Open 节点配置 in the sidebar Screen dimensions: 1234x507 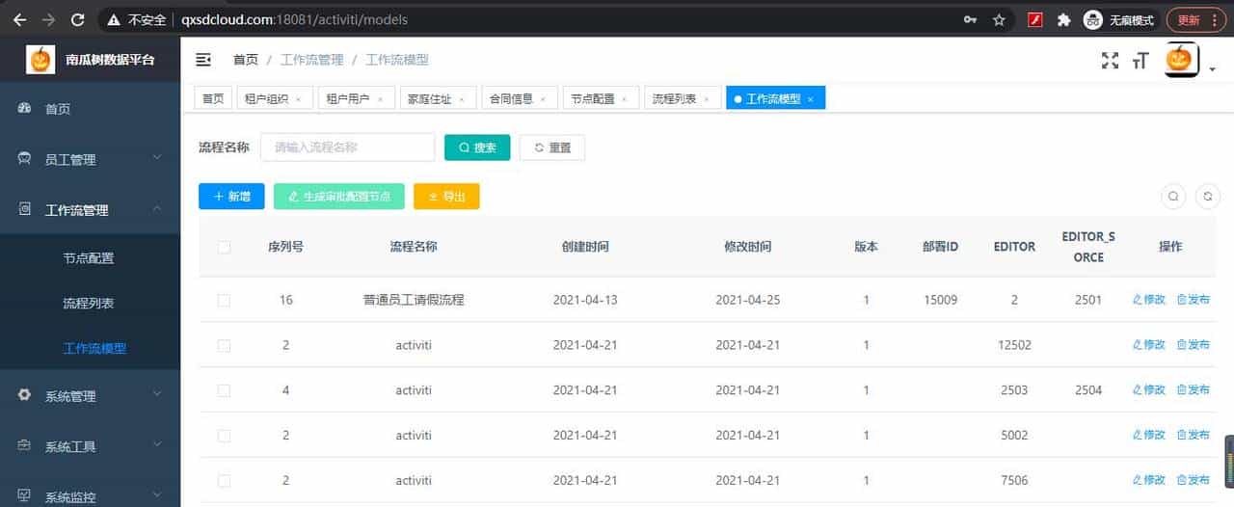90,258
